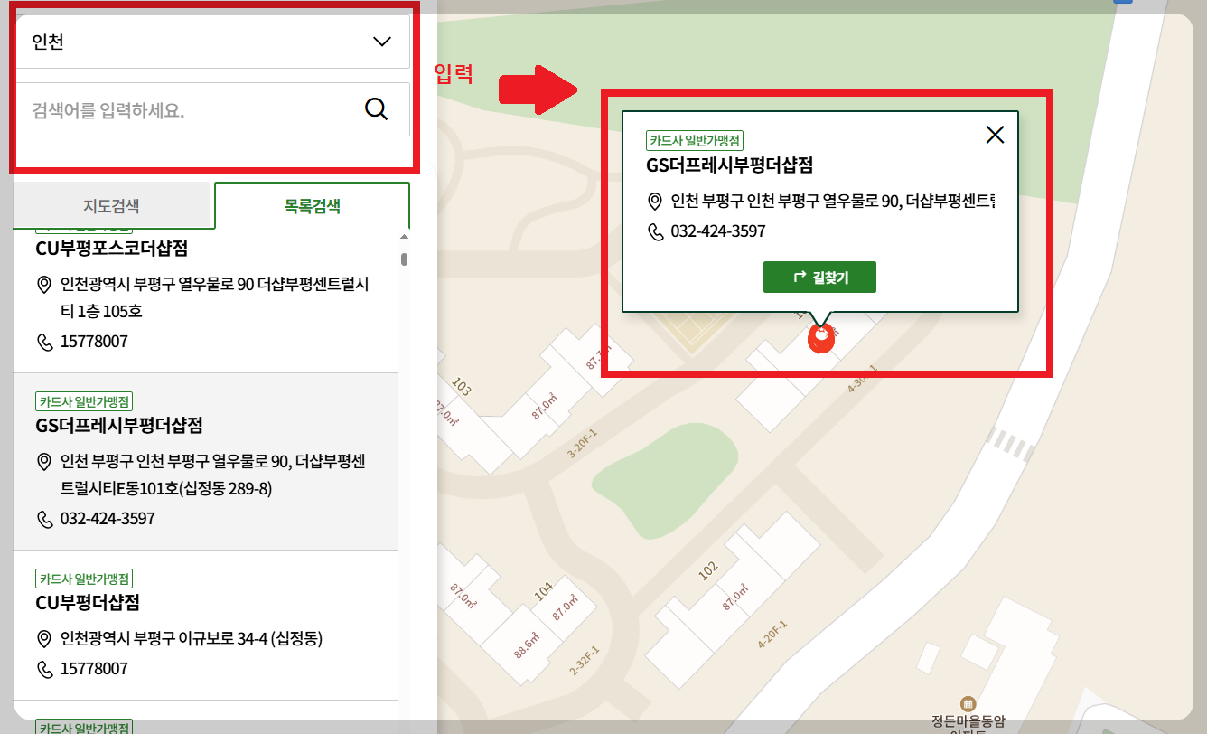Select CU부평포스코더샵점 in the list
The width and height of the screenshot is (1207, 734).
(112, 248)
